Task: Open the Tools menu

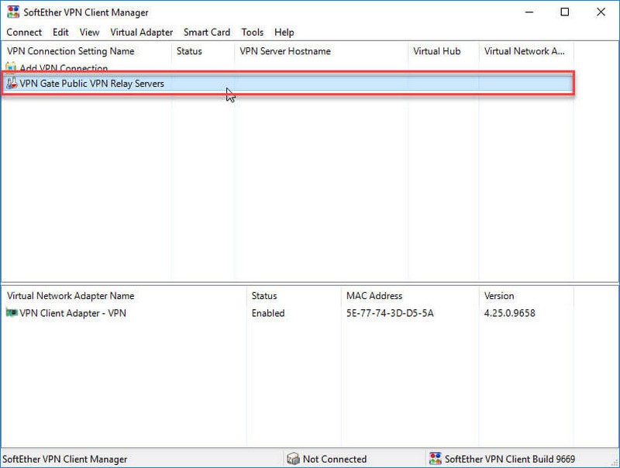Action: [x=253, y=33]
